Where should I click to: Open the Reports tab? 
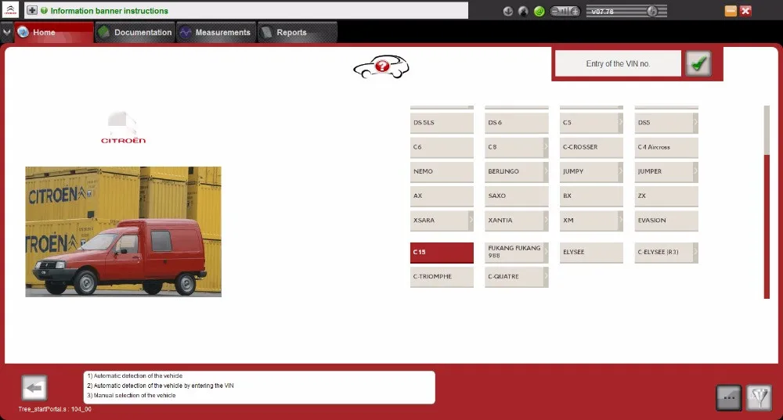point(297,32)
